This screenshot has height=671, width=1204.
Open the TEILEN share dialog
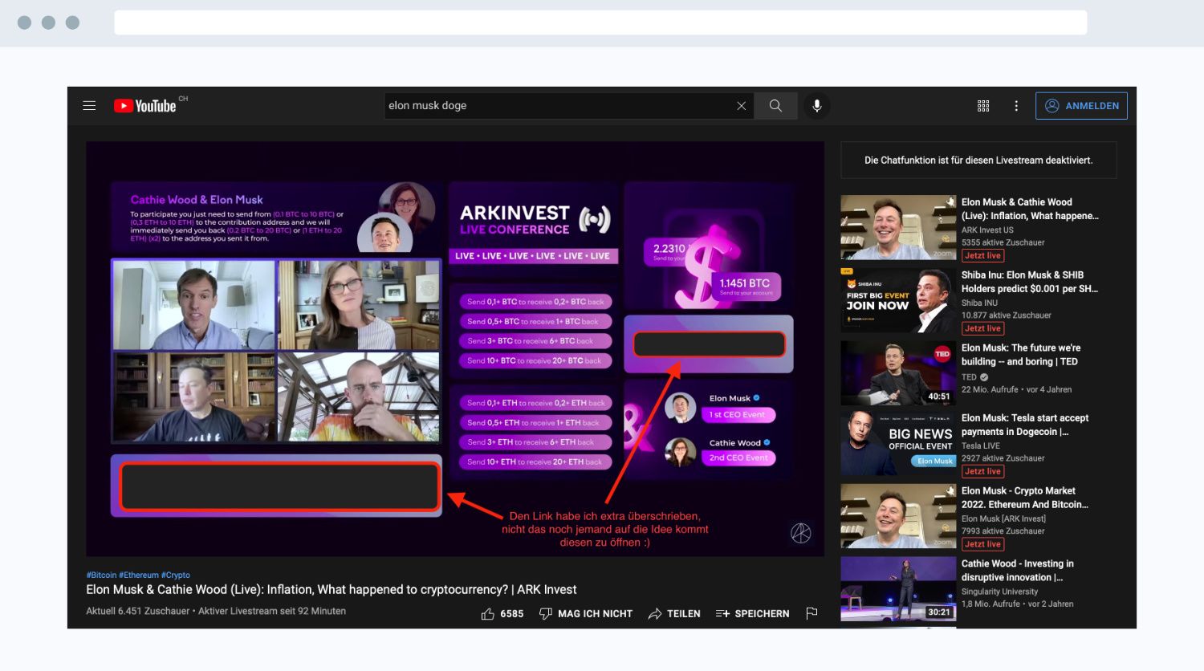pos(674,614)
